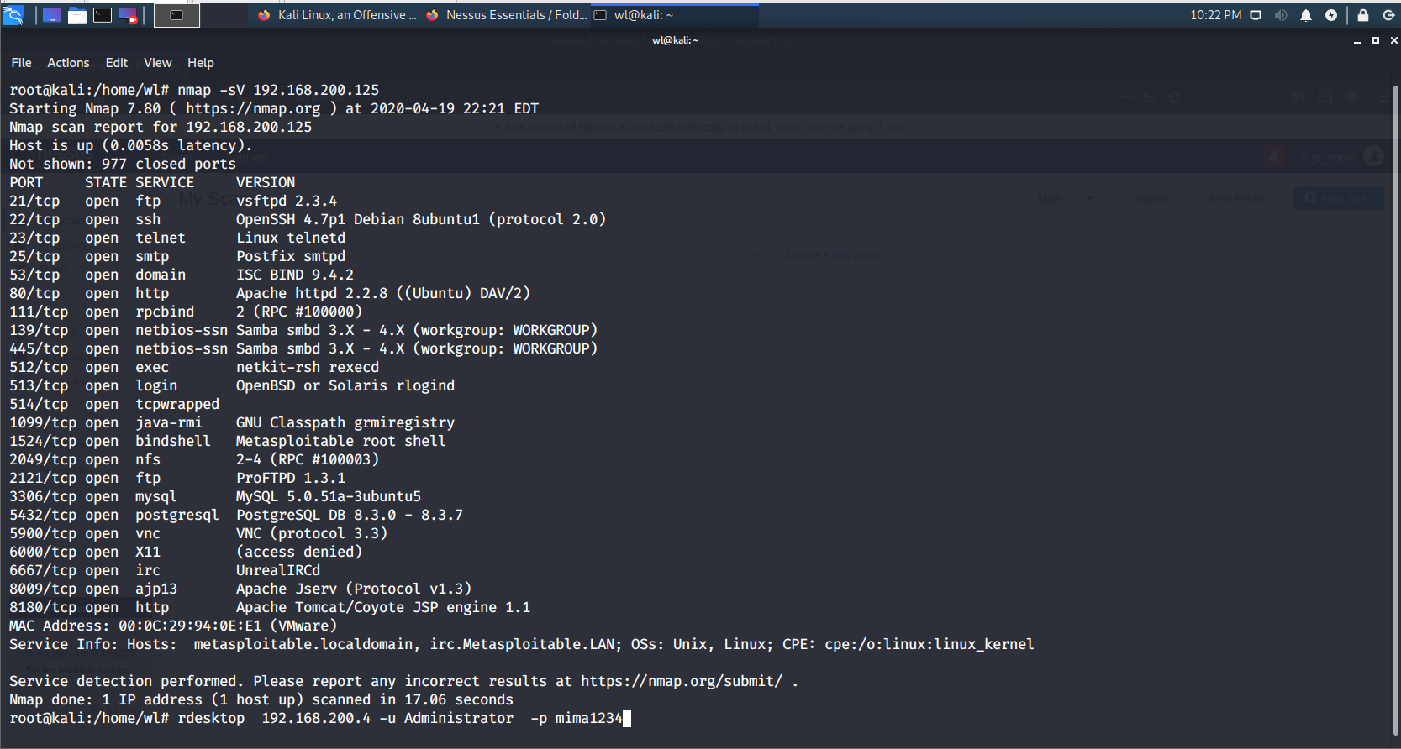Open the notifications bell icon

pyautogui.click(x=1306, y=15)
